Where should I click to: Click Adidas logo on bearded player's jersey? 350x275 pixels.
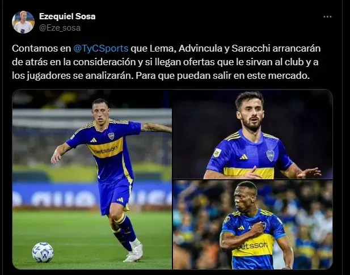pyautogui.click(x=243, y=157)
